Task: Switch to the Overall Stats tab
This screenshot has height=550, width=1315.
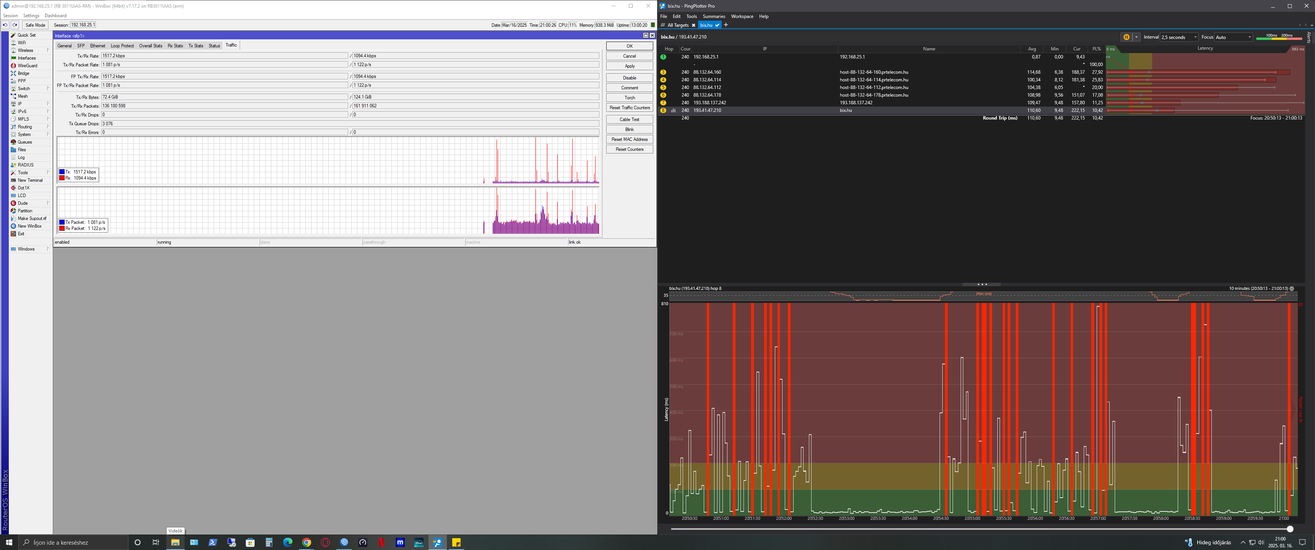Action: [151, 46]
